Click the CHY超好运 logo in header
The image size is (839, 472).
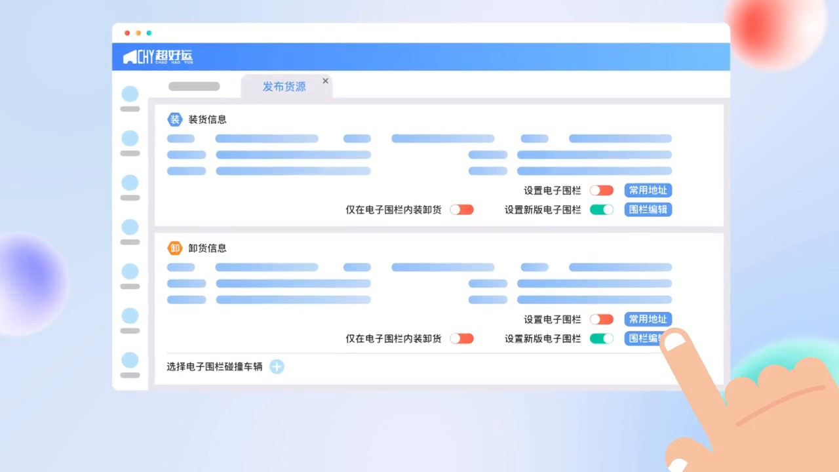point(158,57)
